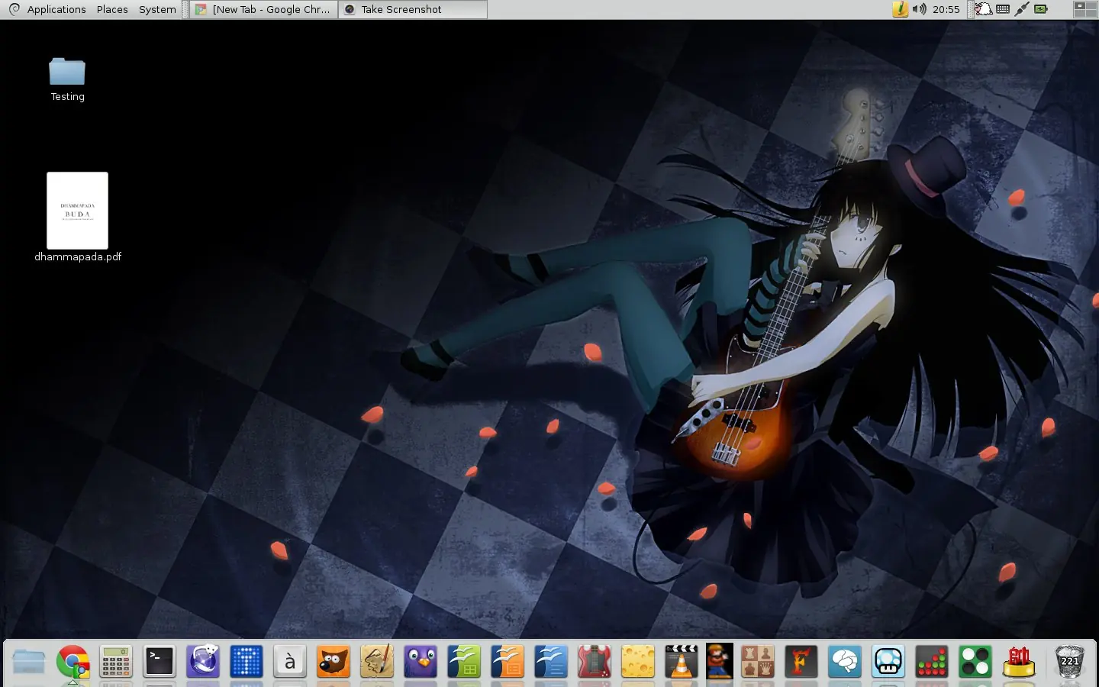Open the trash bin showing 221 items
Screen dimensions: 1099x687
tap(1069, 661)
